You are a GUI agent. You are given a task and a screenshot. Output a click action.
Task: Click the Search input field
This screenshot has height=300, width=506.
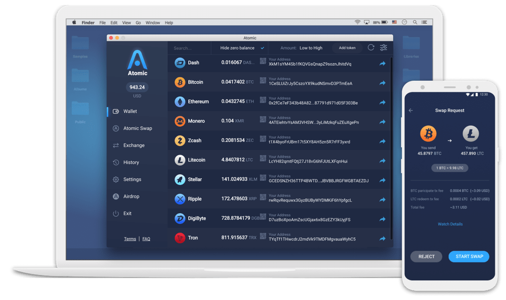point(188,48)
